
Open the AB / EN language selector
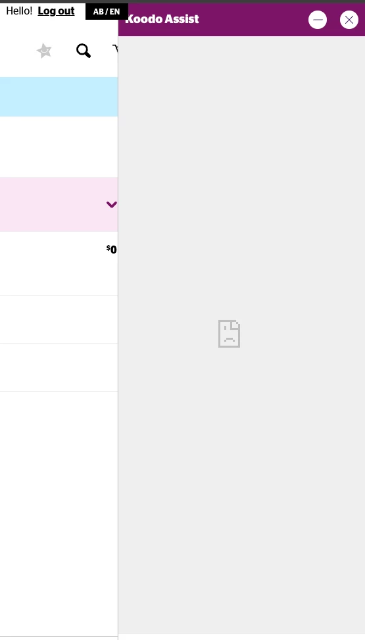pyautogui.click(x=107, y=11)
